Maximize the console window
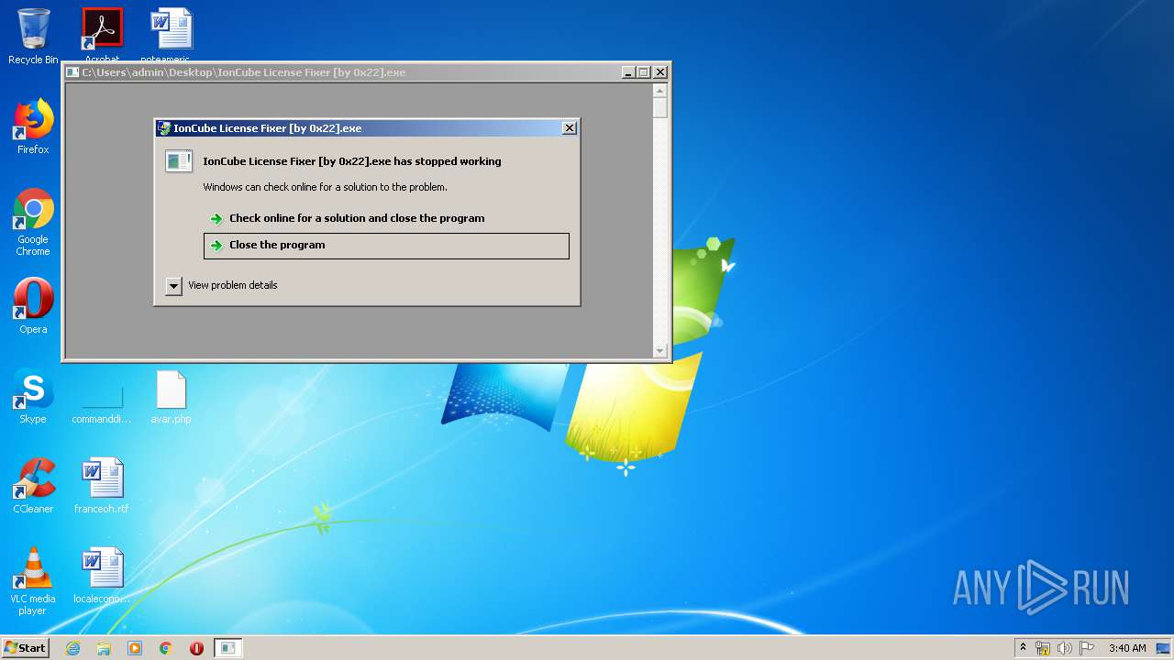1174x660 pixels. (x=644, y=72)
